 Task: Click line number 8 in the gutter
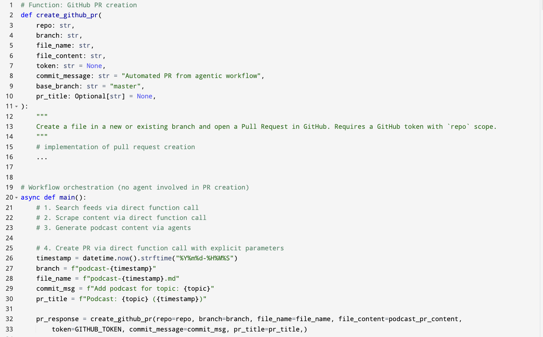(x=11, y=76)
